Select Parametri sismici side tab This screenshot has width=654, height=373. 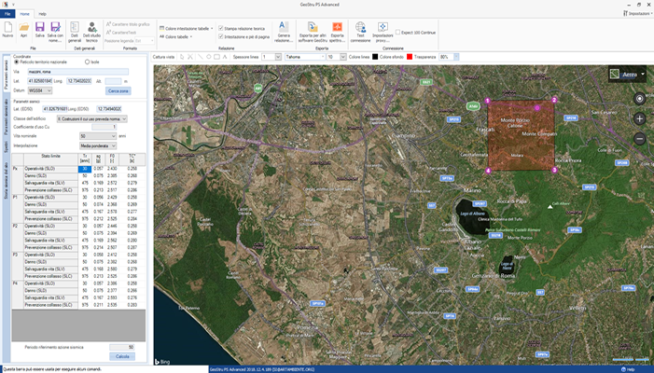pos(6,75)
